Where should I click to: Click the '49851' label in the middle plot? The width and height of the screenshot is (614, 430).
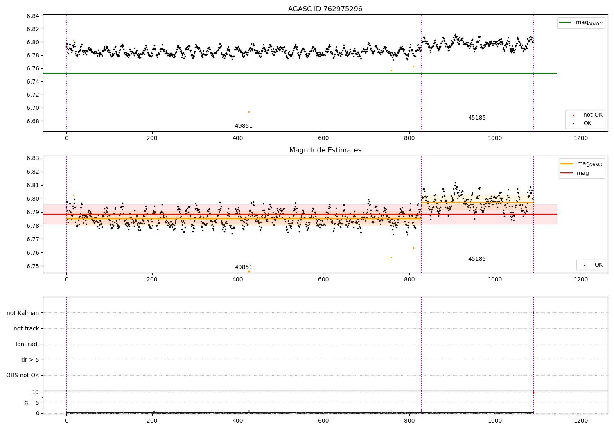[244, 267]
